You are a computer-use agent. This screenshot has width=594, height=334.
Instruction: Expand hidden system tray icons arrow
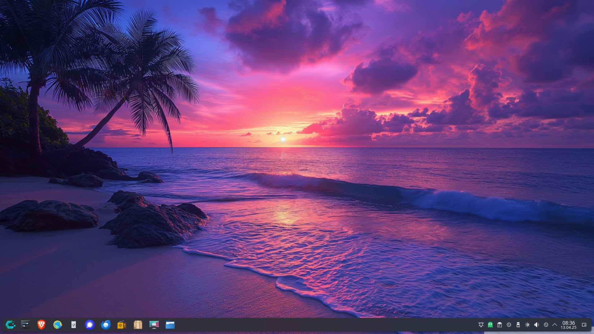(555, 325)
